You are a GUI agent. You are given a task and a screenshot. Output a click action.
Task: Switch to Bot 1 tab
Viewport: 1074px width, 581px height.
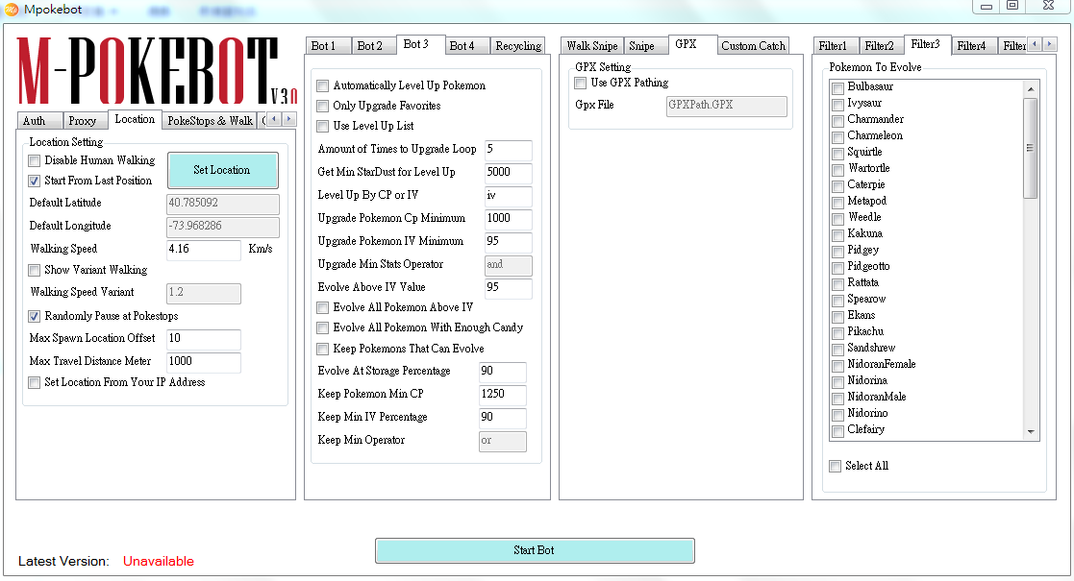coord(329,46)
